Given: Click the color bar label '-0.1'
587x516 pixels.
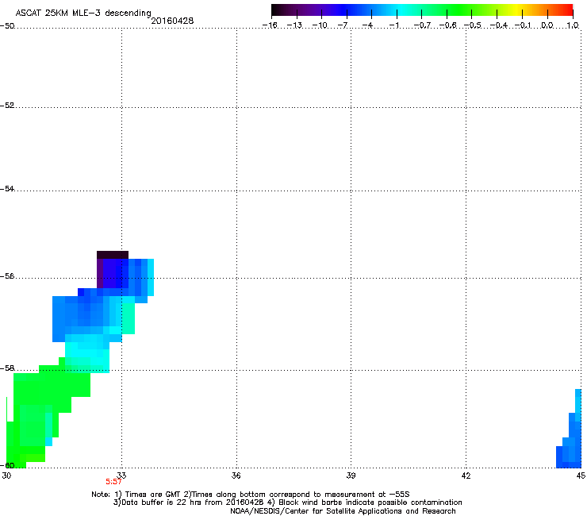Looking at the screenshot, I should pos(523,25).
